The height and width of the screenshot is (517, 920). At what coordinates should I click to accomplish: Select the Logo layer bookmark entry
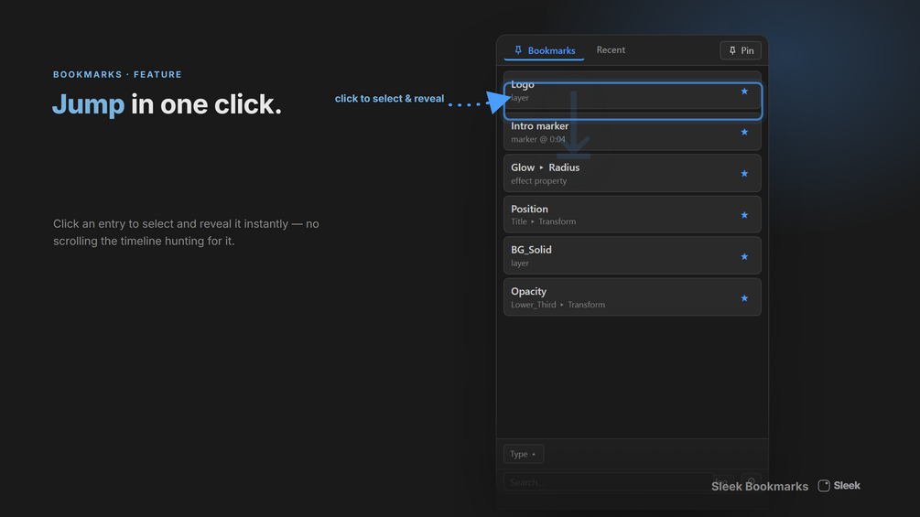[633, 91]
